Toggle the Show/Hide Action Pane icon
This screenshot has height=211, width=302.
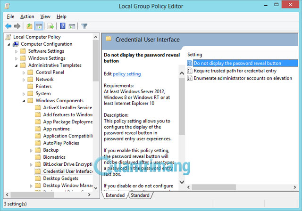coord(72,26)
